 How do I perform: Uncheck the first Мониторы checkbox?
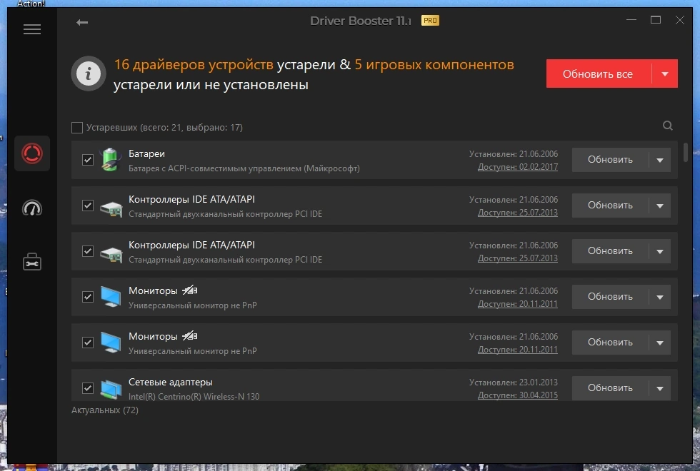88,297
